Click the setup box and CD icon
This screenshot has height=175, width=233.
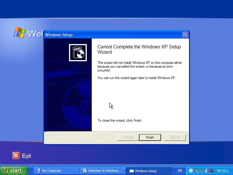78,52
